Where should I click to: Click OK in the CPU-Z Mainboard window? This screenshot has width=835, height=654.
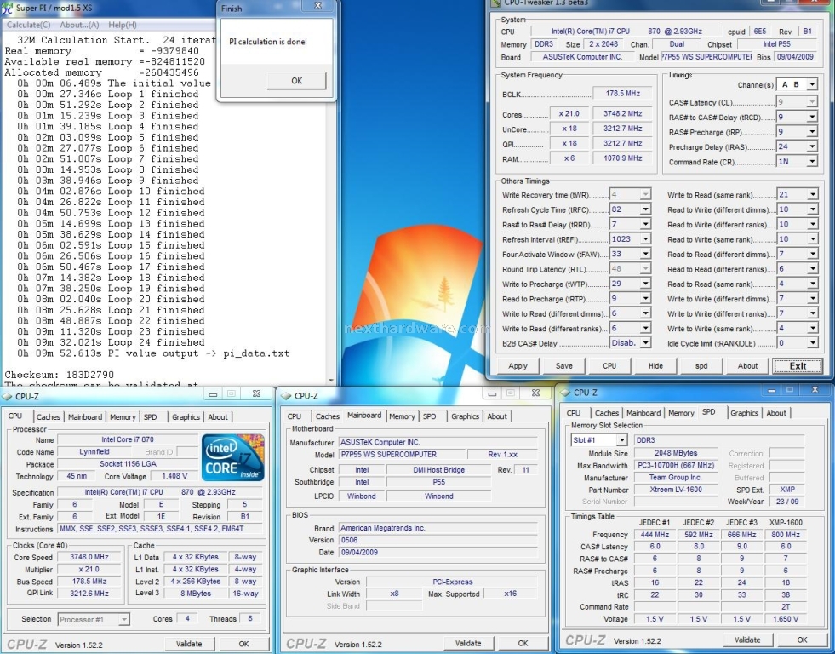[x=523, y=643]
